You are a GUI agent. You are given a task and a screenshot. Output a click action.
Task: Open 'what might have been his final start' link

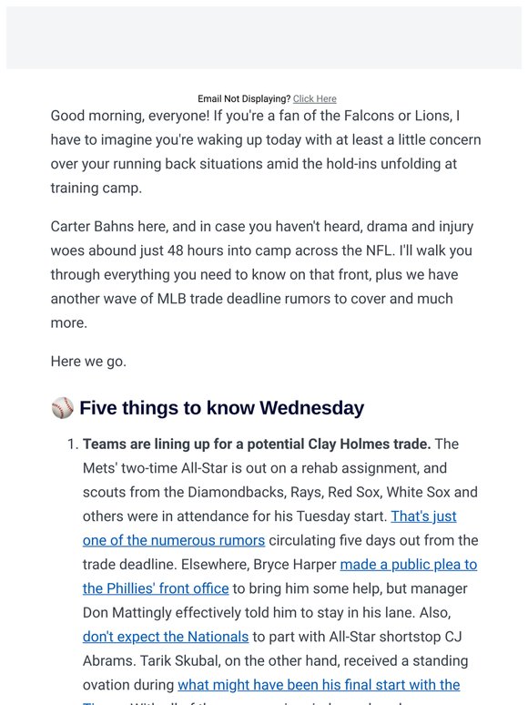319,685
